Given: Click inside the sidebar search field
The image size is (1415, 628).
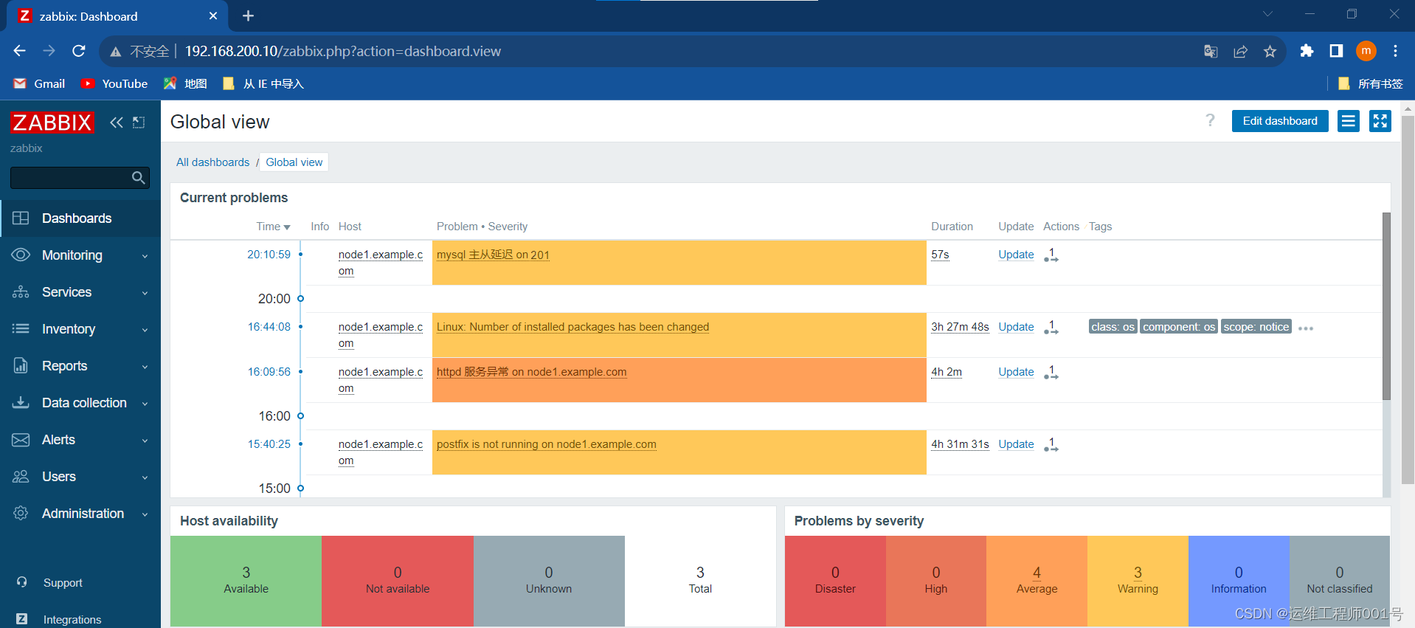Looking at the screenshot, I should coord(70,178).
